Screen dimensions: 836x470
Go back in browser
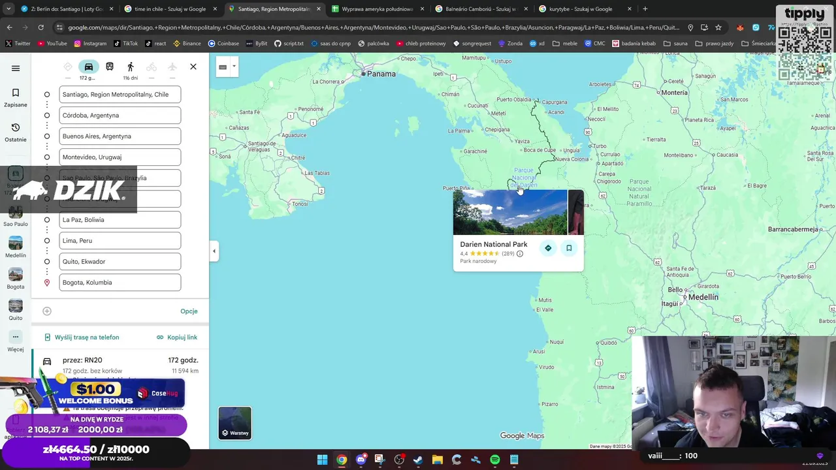coord(9,27)
